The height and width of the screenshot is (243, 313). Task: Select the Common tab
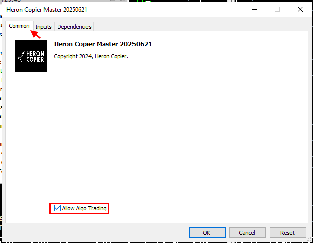click(19, 26)
